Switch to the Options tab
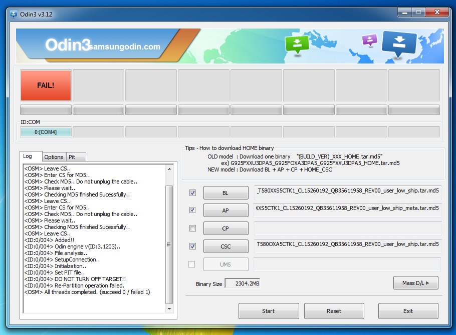The width and height of the screenshot is (456, 335). tap(54, 157)
